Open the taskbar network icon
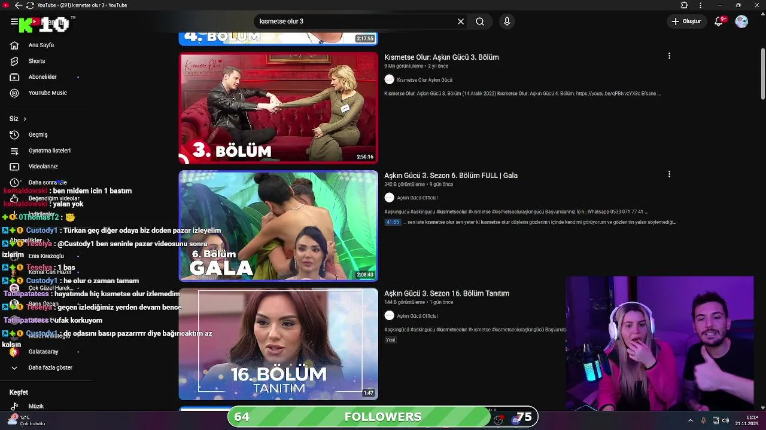Image resolution: width=766 pixels, height=430 pixels. coord(716,420)
